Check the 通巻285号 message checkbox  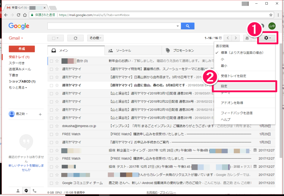51,94
